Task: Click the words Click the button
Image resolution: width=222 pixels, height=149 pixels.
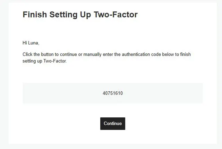Action: 38,54
